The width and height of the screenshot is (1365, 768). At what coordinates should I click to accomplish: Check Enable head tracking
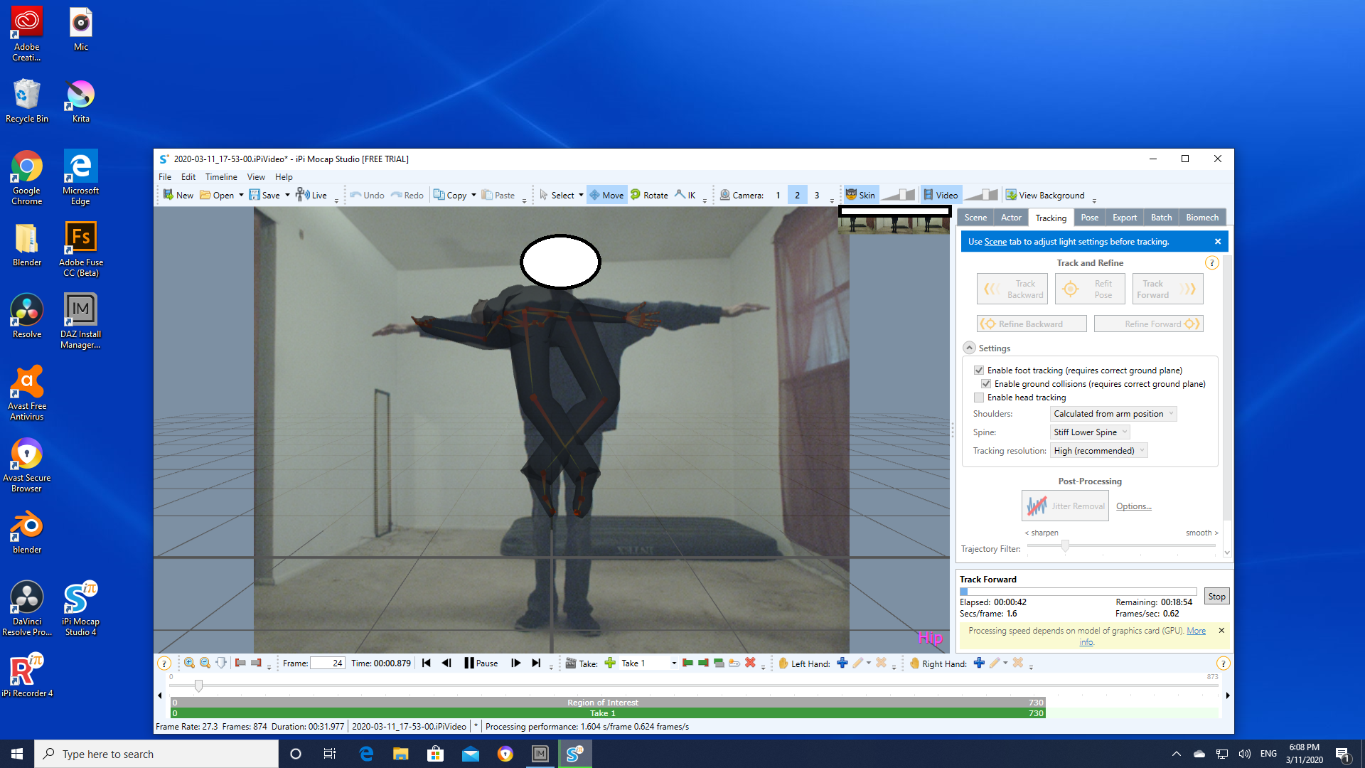(979, 397)
